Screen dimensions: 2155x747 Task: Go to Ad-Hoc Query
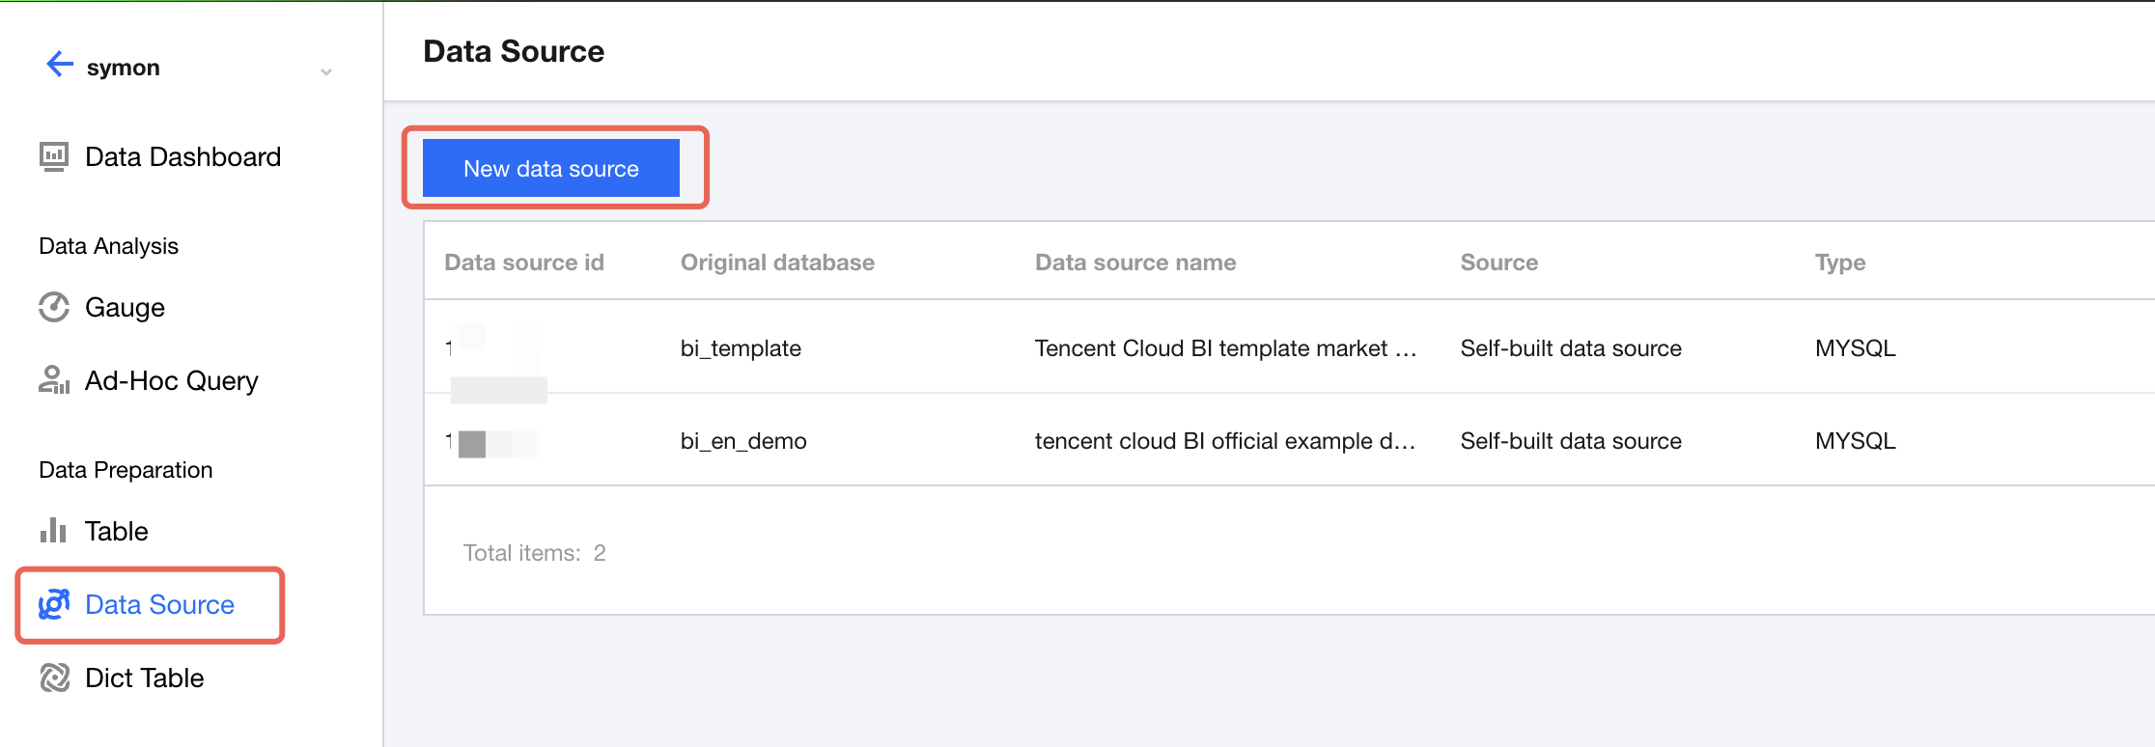point(171,381)
